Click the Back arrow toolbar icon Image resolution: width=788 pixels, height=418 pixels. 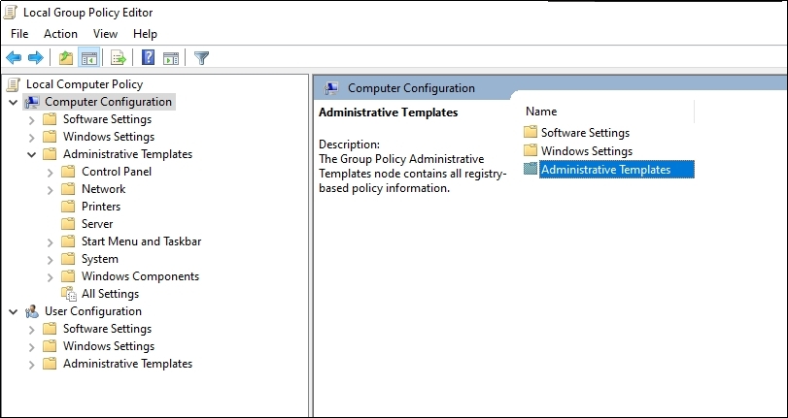coord(14,58)
